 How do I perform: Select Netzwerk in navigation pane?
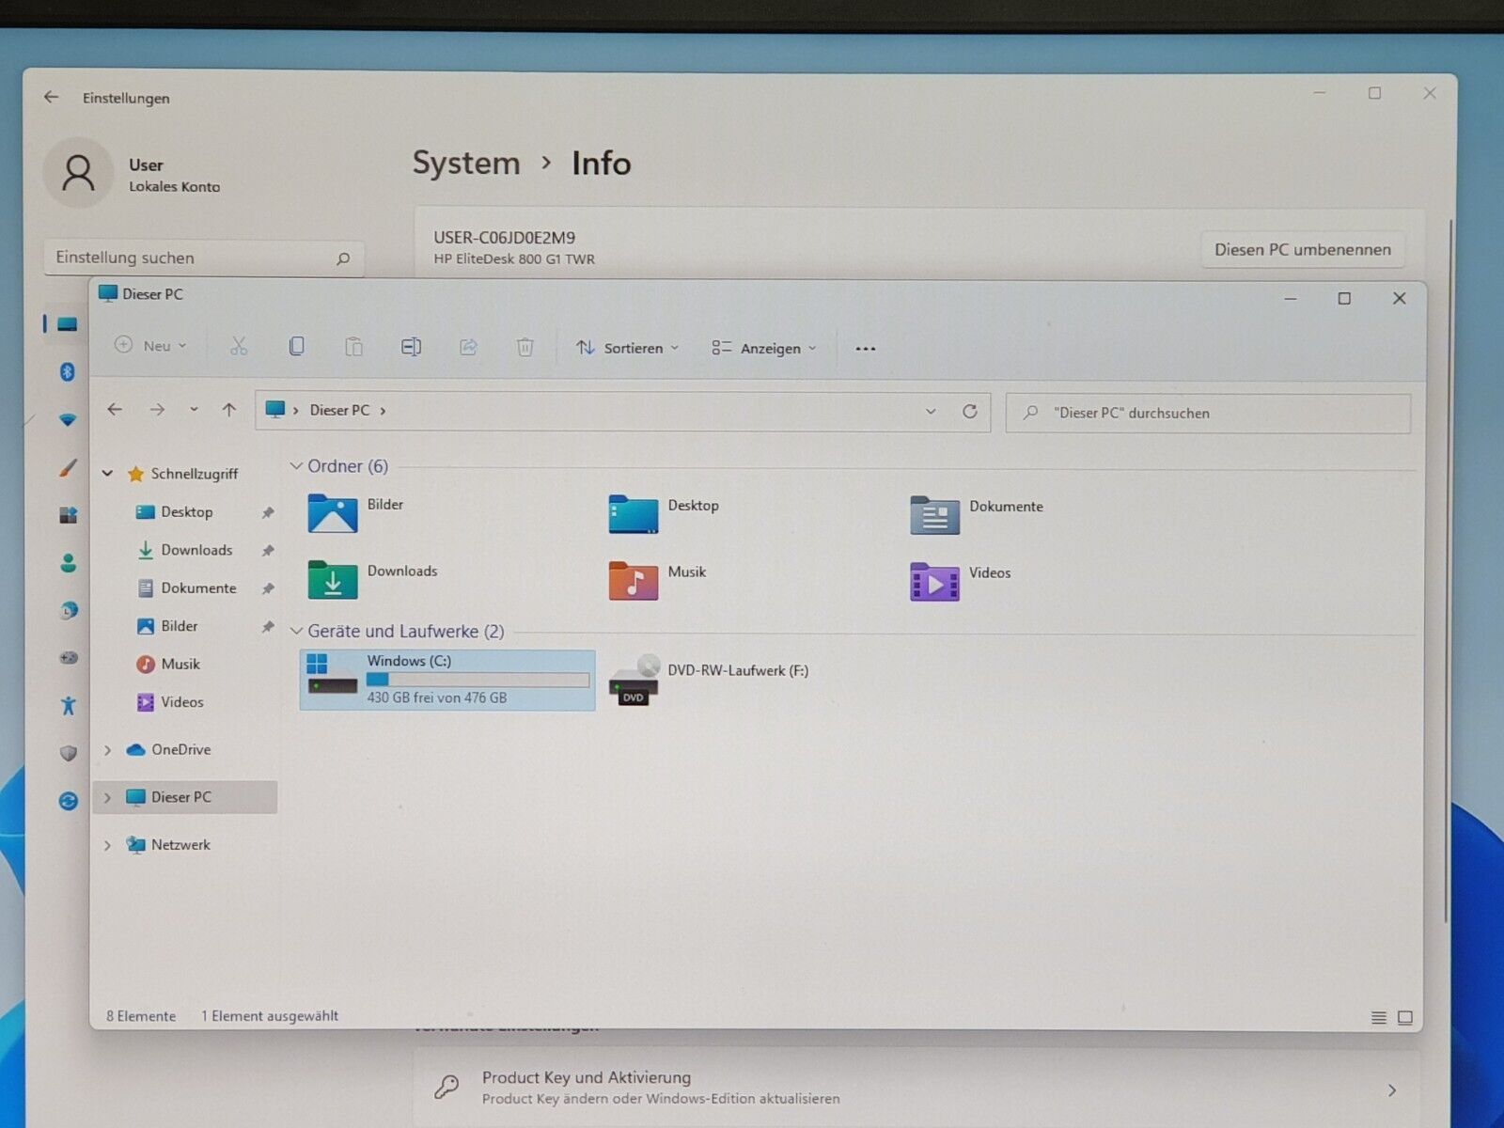(180, 845)
